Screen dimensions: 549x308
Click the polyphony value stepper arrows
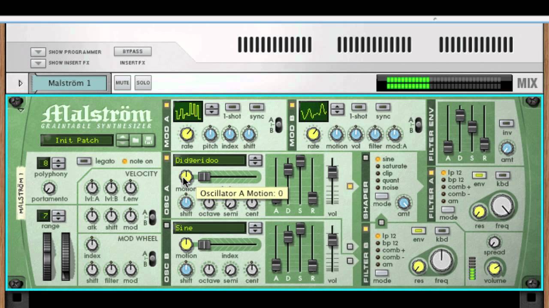(58, 163)
